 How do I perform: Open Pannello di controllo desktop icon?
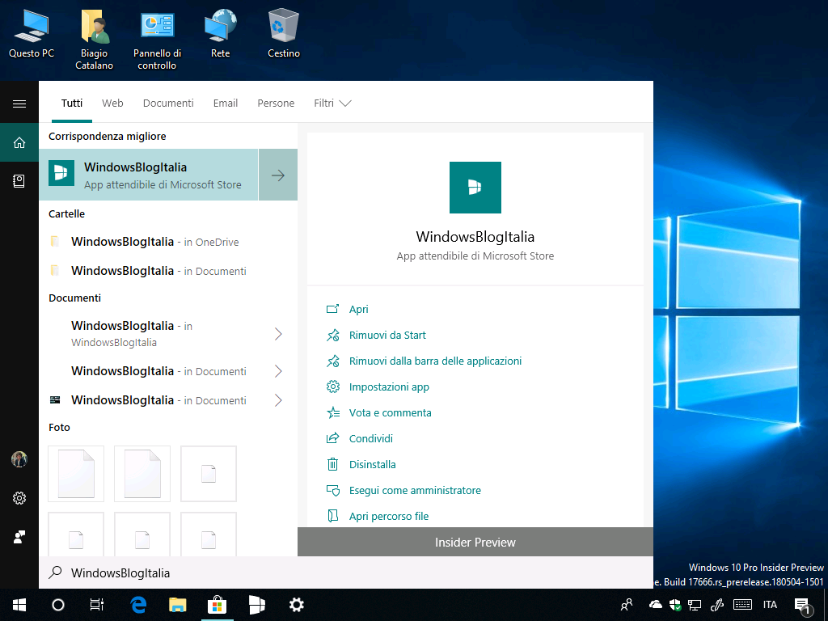pyautogui.click(x=157, y=40)
